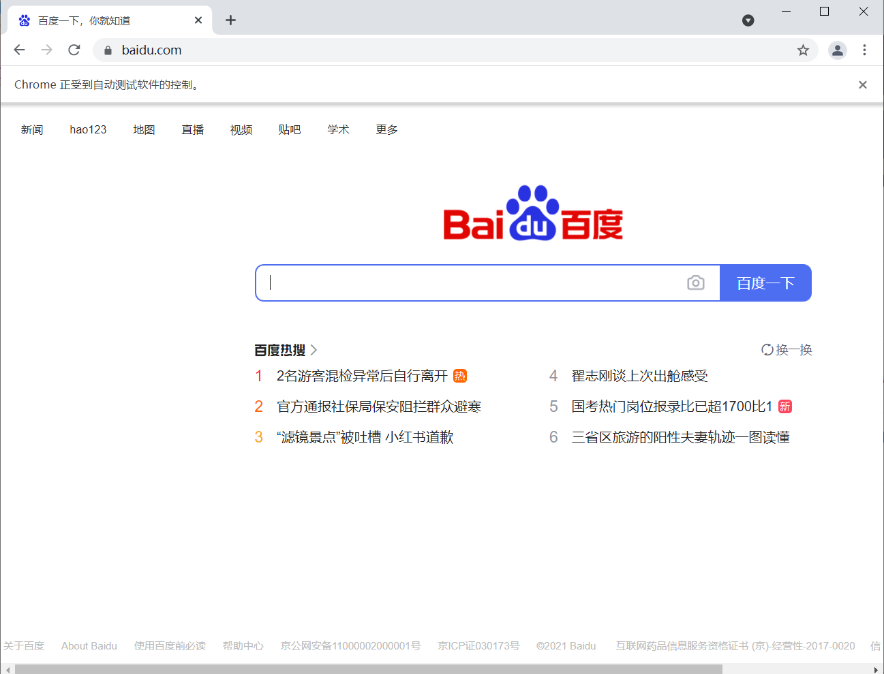Open 贴吧 in the top navigation
Screen dimensions: 884x674
click(290, 129)
